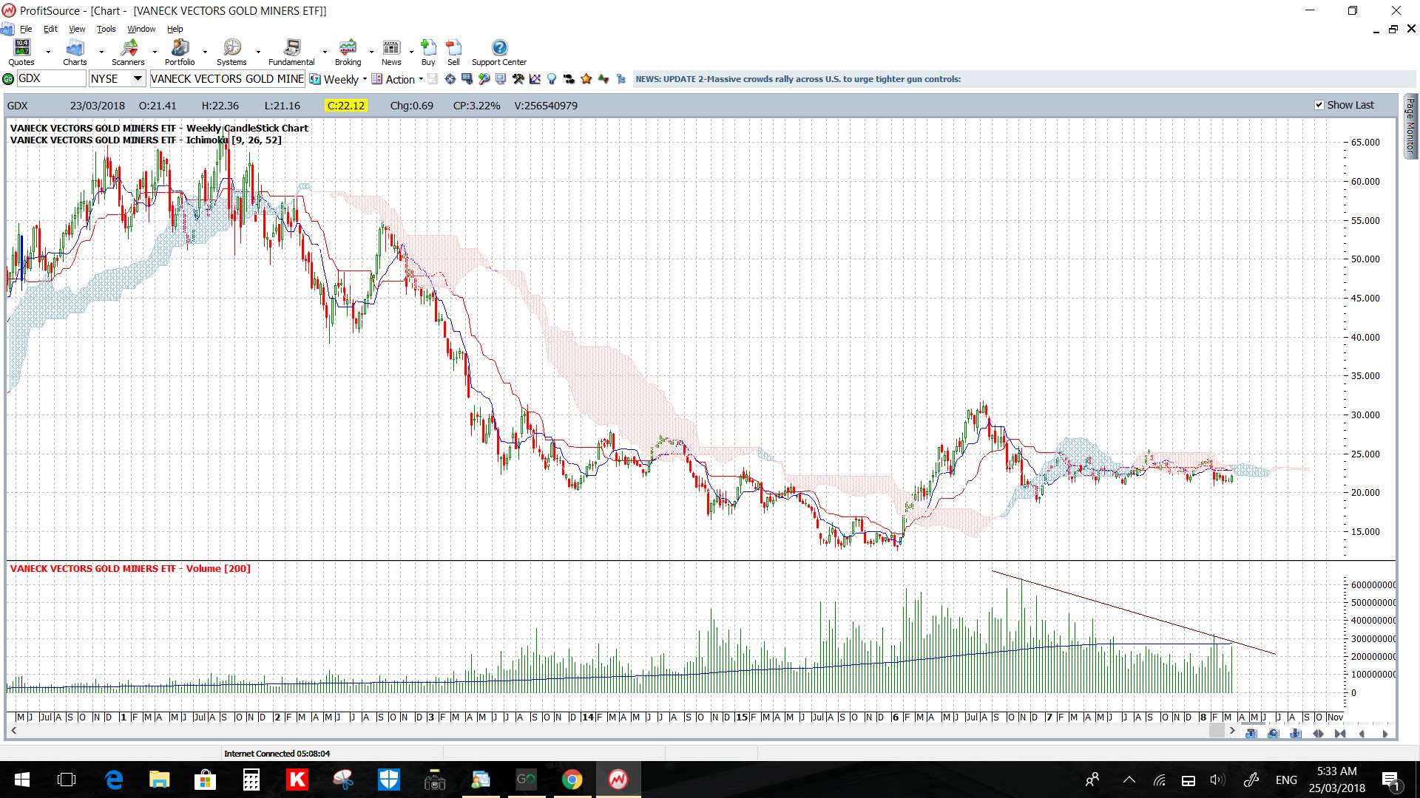Click the T text tool icon below chart
The height and width of the screenshot is (798, 1420).
coord(1251,734)
